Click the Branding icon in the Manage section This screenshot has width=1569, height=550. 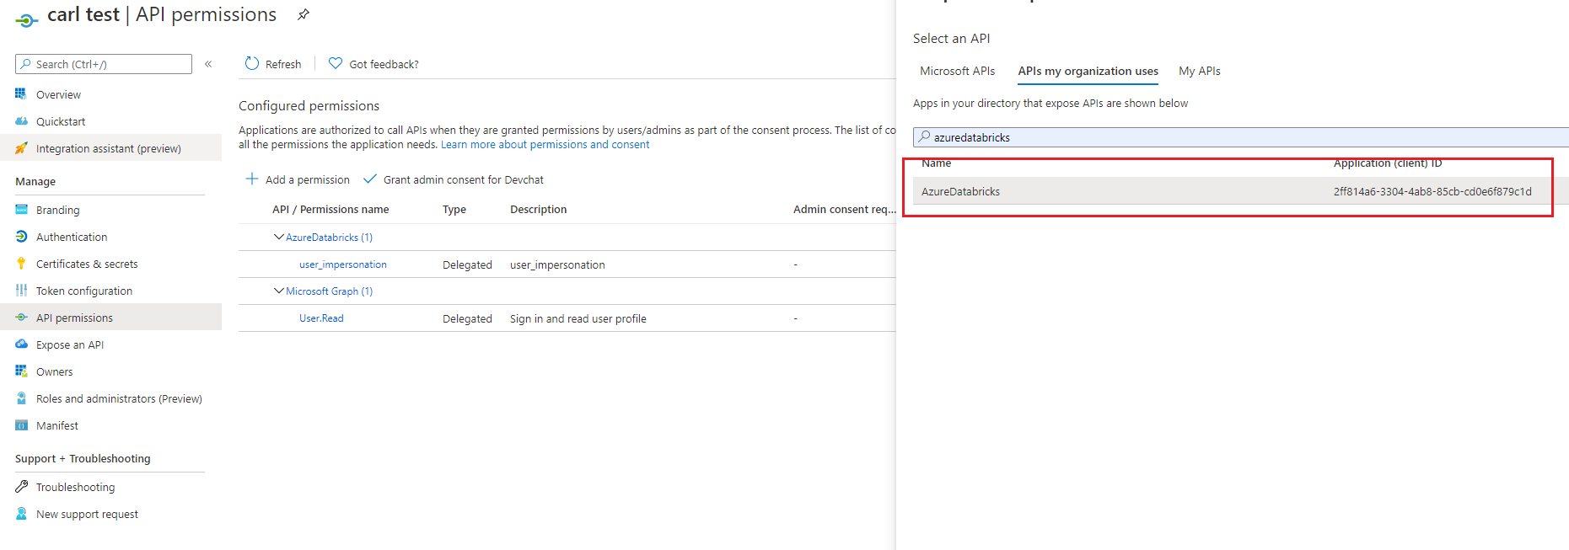point(21,210)
